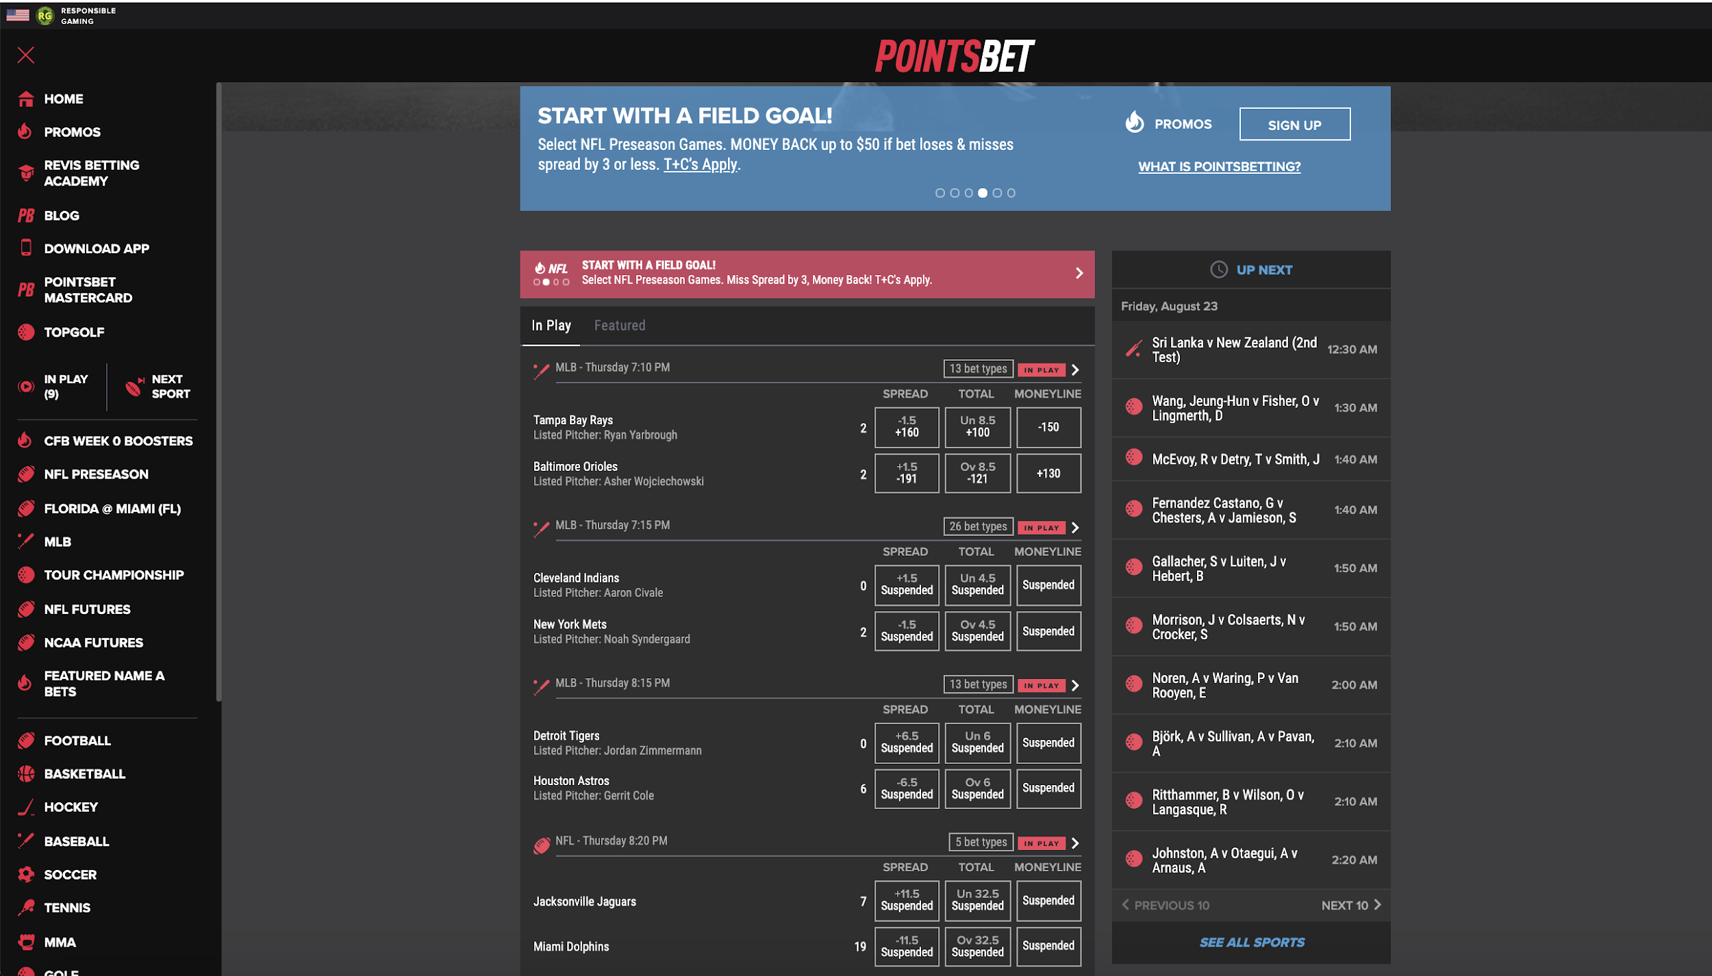This screenshot has width=1712, height=976.
Task: Select last carousel dot in blue banner
Action: (1011, 193)
